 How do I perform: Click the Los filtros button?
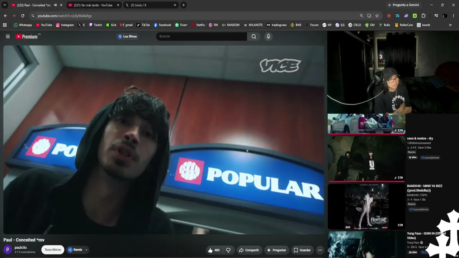127,36
